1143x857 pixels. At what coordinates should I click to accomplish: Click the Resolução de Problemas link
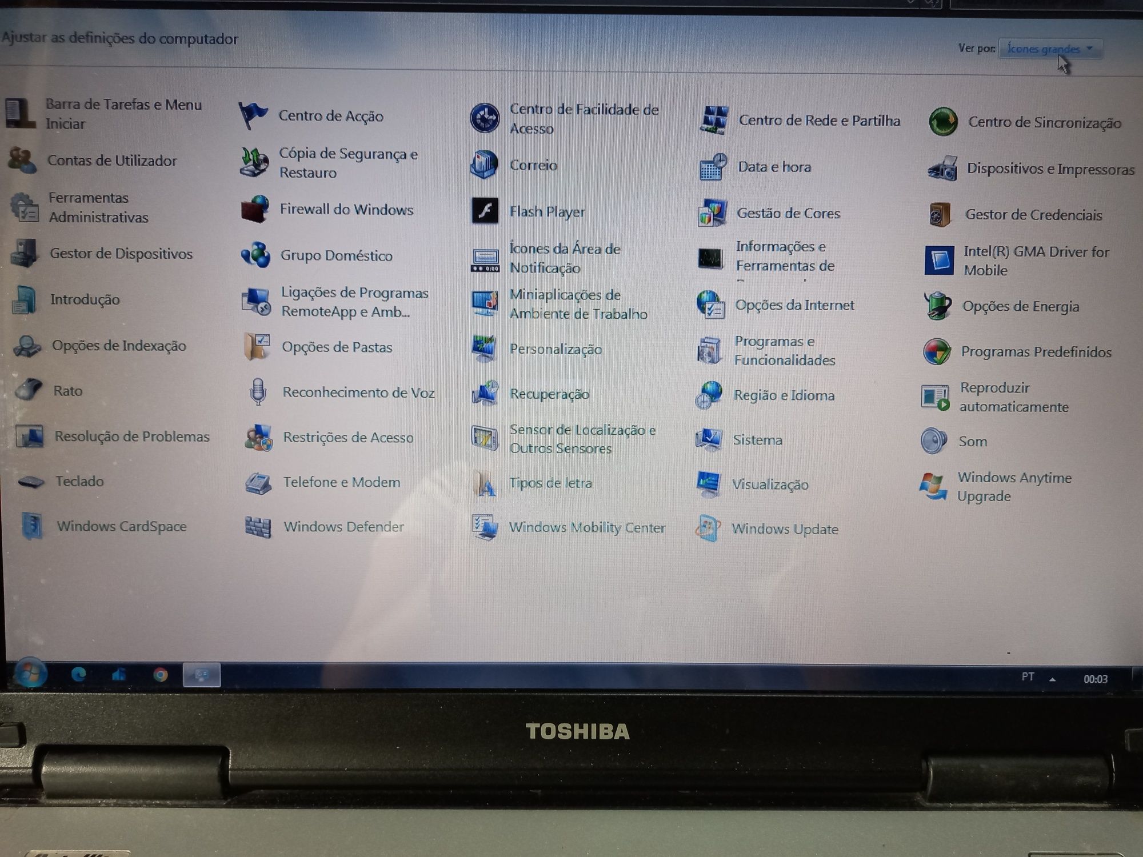point(132,436)
